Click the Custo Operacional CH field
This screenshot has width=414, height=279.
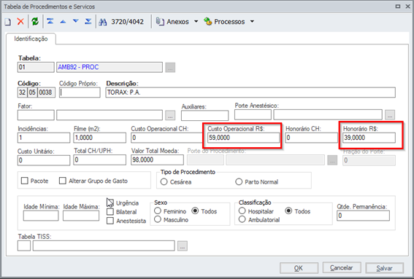(x=167, y=138)
